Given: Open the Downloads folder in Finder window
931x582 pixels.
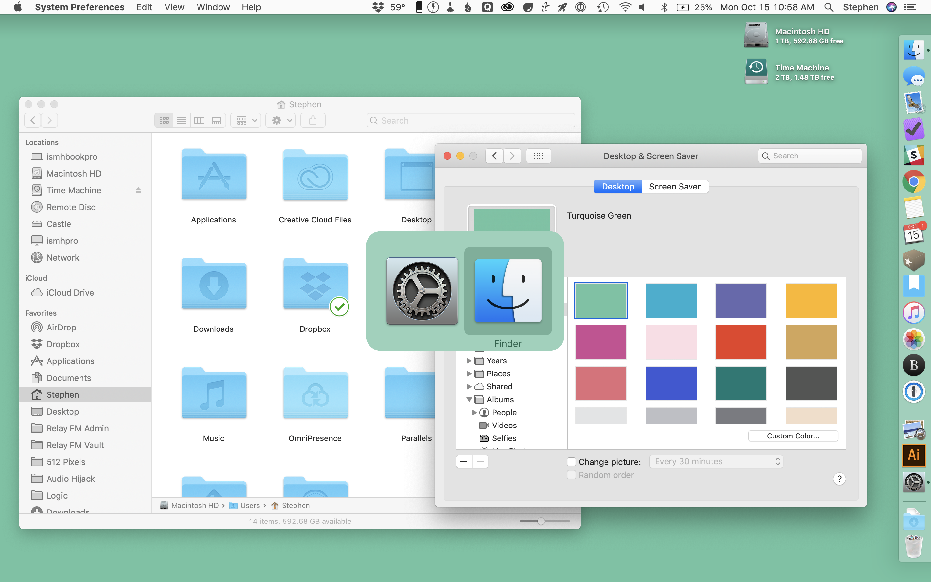Looking at the screenshot, I should coord(214,285).
